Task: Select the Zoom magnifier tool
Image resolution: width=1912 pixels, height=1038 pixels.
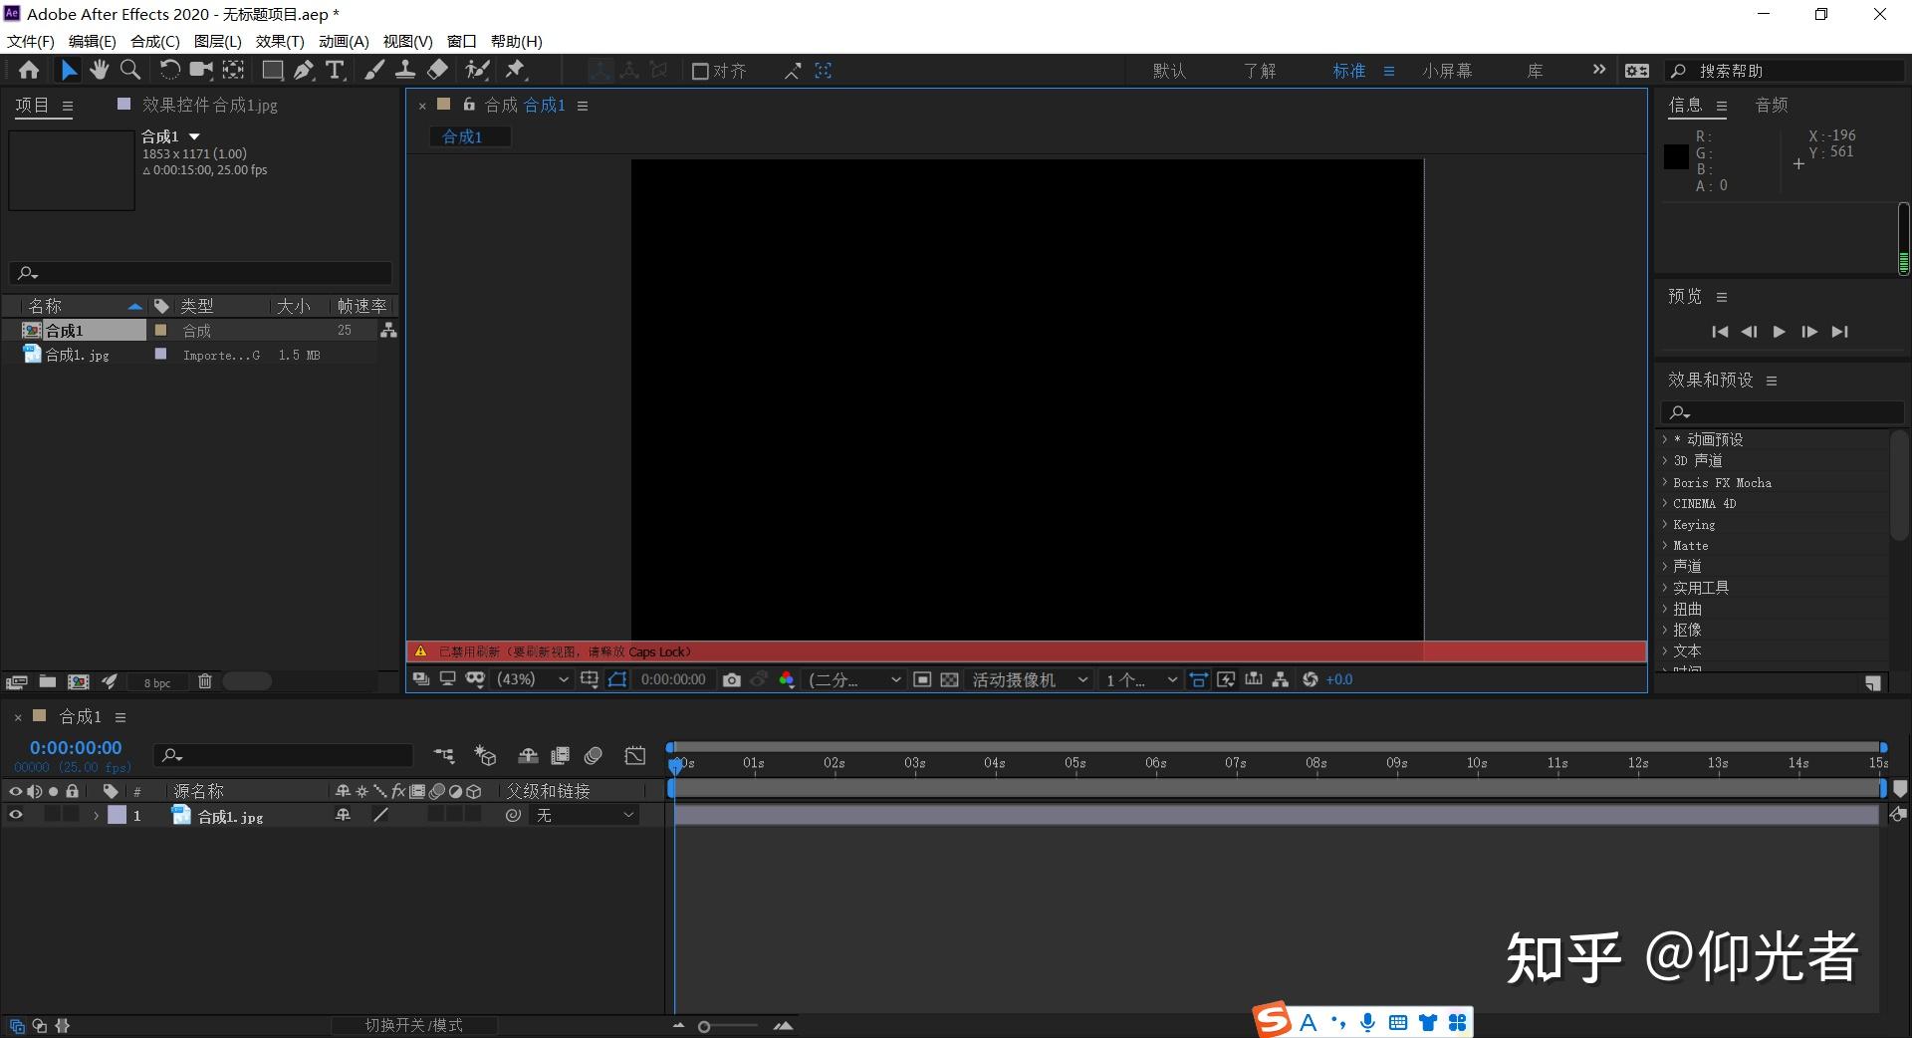Action: pos(130,70)
